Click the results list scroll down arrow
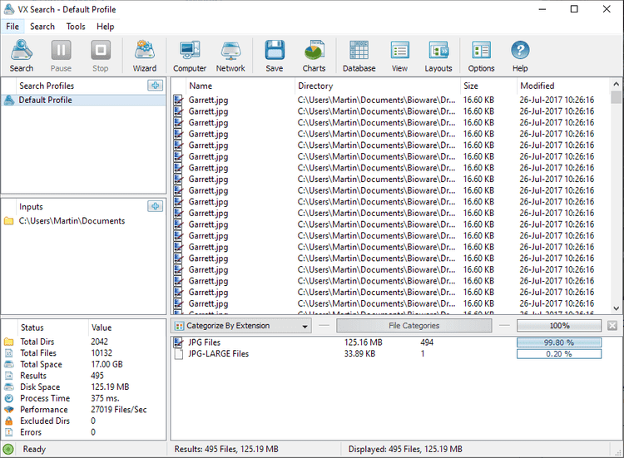624x458 pixels. tap(616, 308)
